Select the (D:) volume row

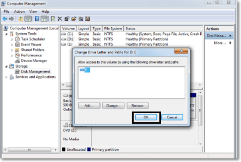click(x=132, y=39)
